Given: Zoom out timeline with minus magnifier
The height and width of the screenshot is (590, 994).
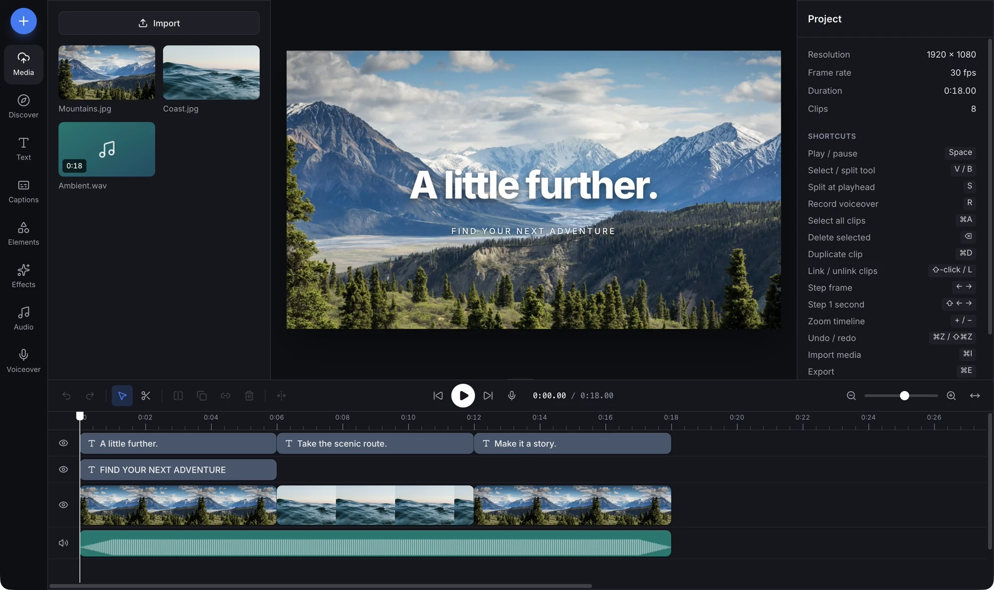Looking at the screenshot, I should tap(851, 396).
